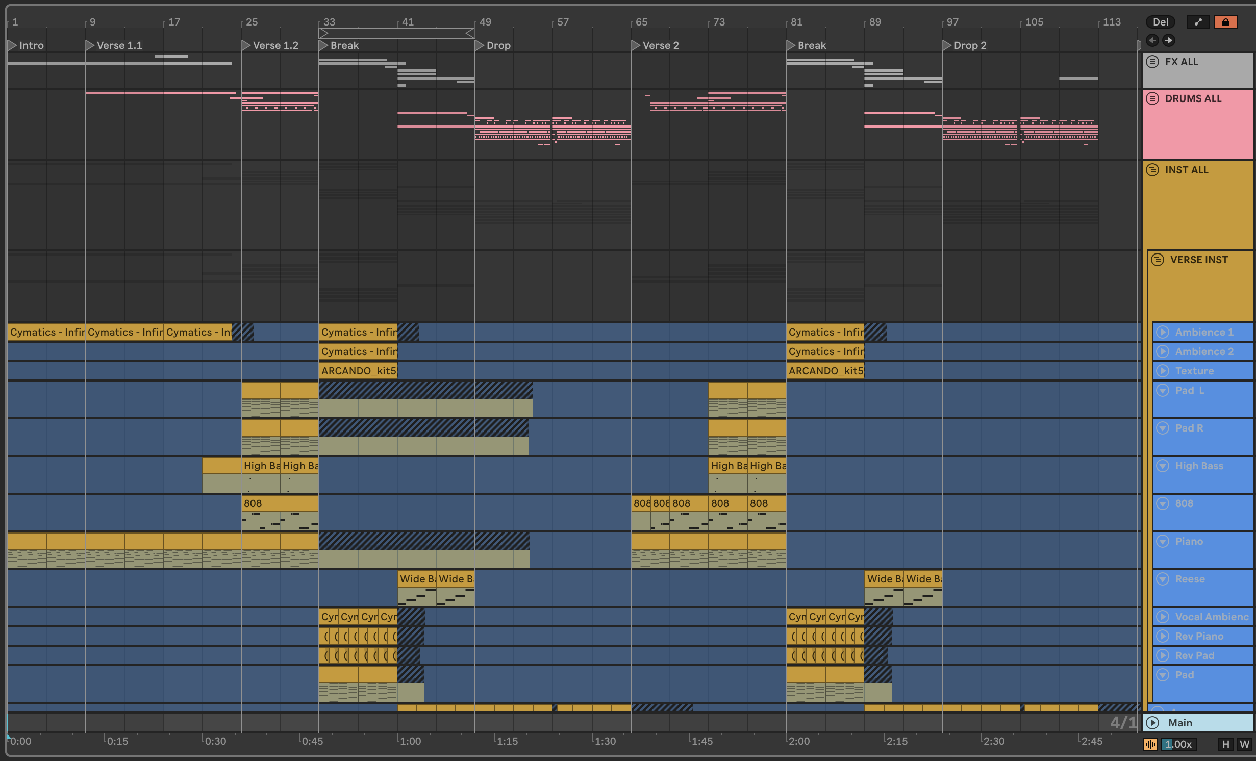
Task: Jump to next locator arrow
Action: [1168, 40]
